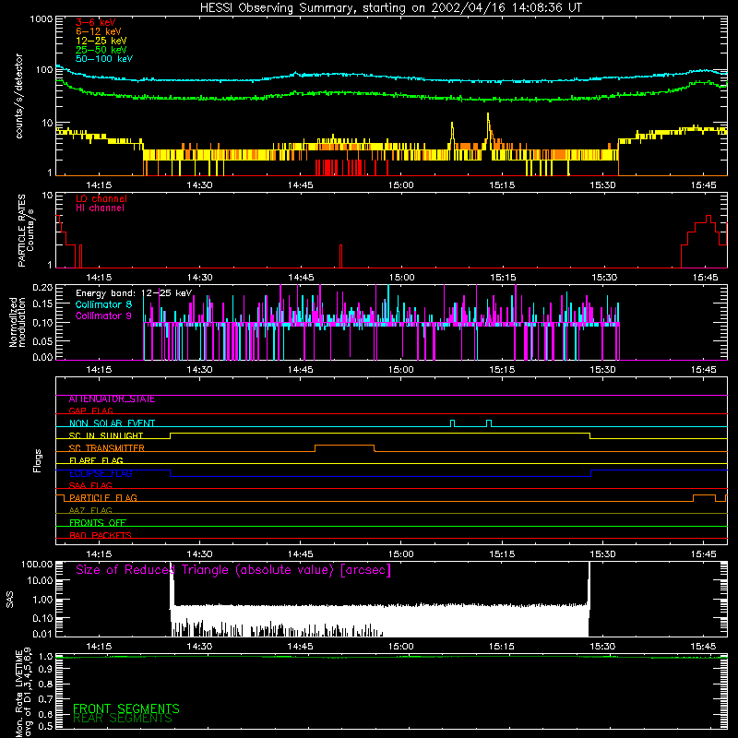Click the PARTICLE_FLAG label
The image size is (738, 738).
coord(103,498)
